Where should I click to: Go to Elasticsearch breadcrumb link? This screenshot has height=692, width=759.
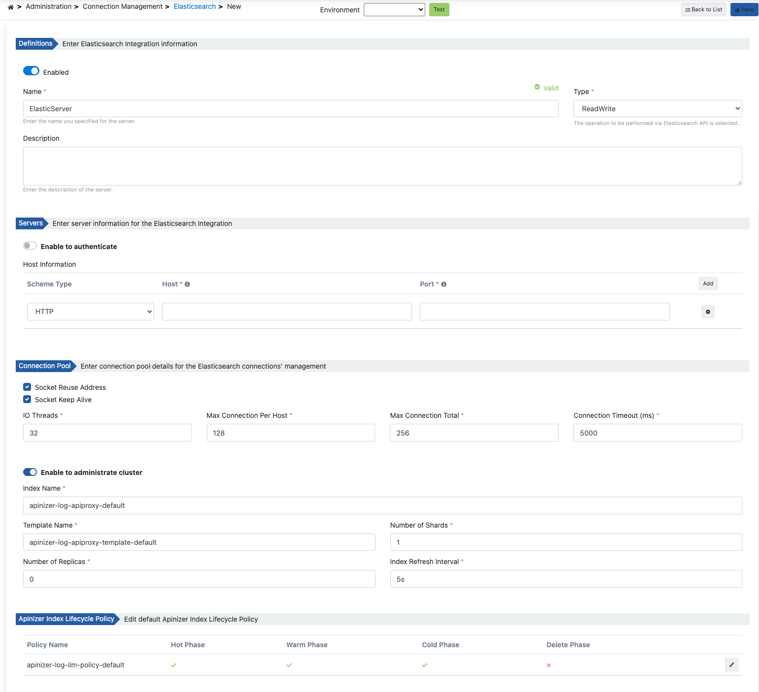[194, 7]
